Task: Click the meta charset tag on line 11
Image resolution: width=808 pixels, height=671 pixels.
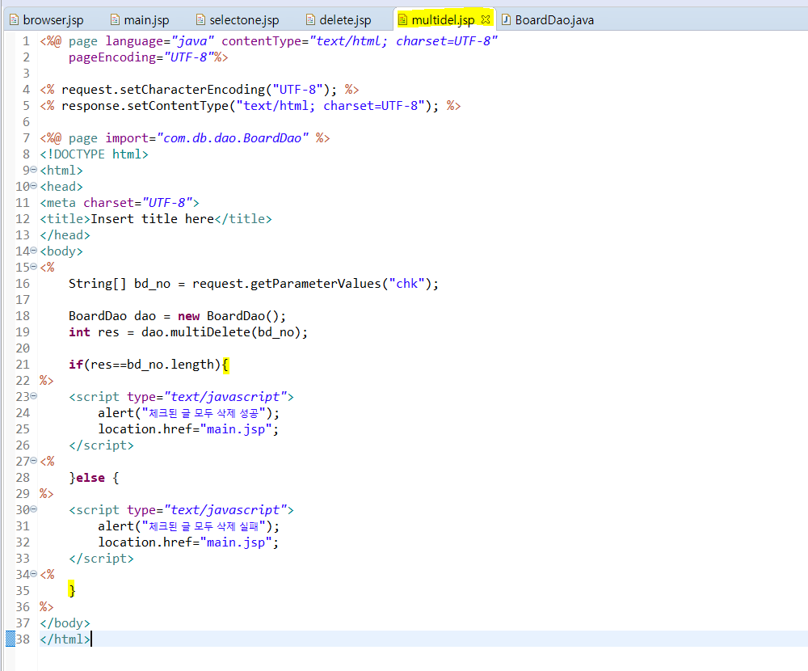Action: (120, 203)
